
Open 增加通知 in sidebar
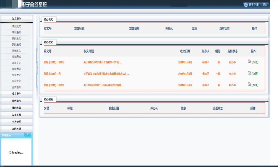pos(16,32)
